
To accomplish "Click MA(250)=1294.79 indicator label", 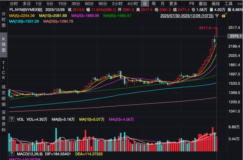I will click(x=58, y=21).
